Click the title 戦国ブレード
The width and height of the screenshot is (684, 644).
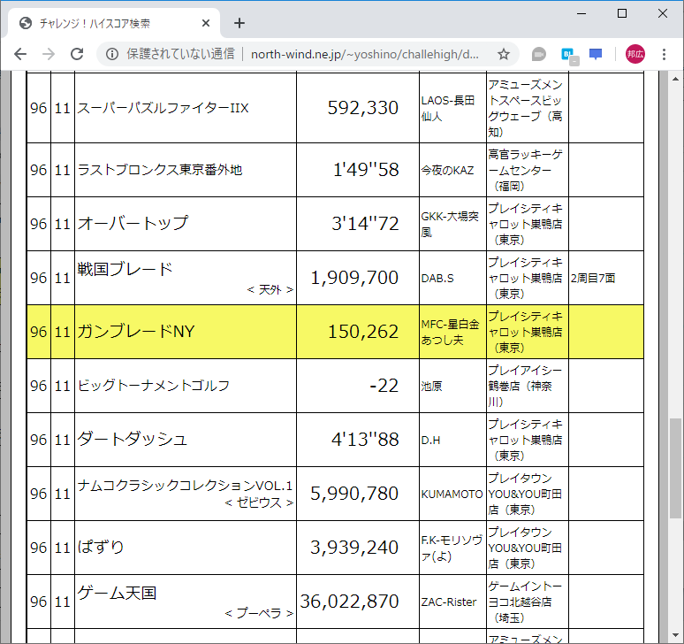[125, 269]
